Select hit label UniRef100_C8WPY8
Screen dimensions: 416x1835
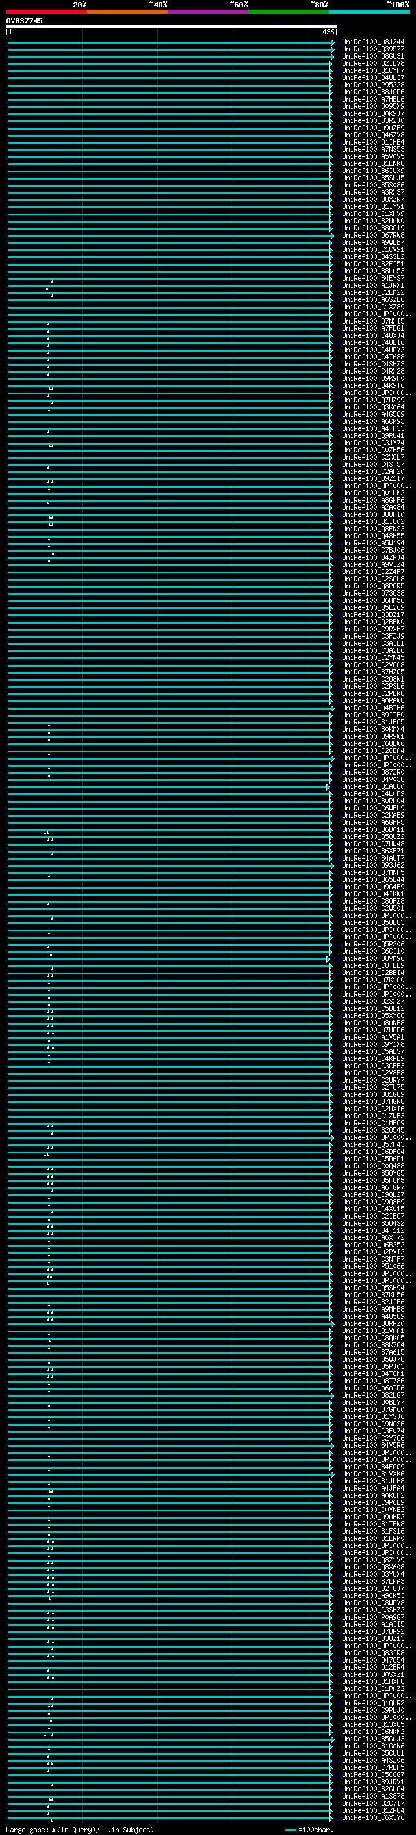tap(372, 1602)
